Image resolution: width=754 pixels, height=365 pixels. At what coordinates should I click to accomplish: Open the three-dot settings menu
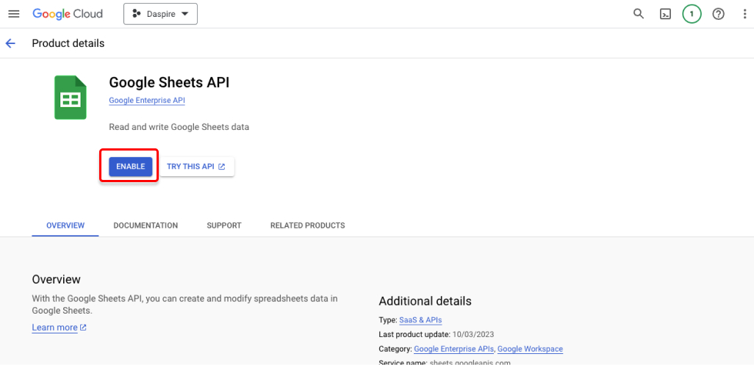click(x=745, y=14)
